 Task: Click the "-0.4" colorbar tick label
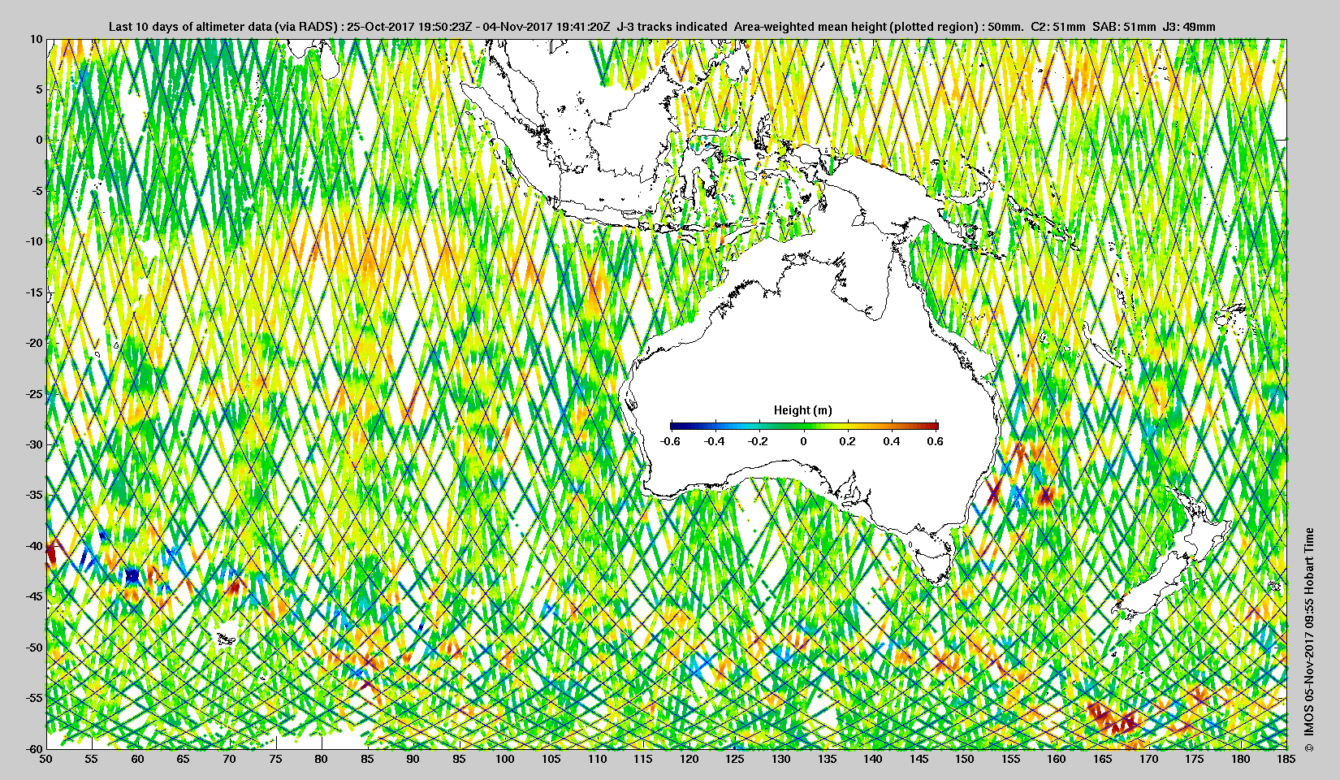point(715,441)
